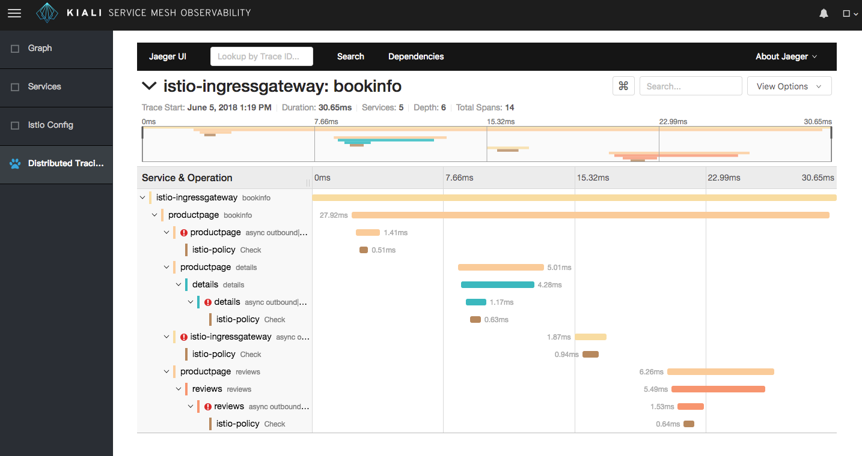
Task: Click error icon on reviews async span
Action: pyautogui.click(x=208, y=407)
